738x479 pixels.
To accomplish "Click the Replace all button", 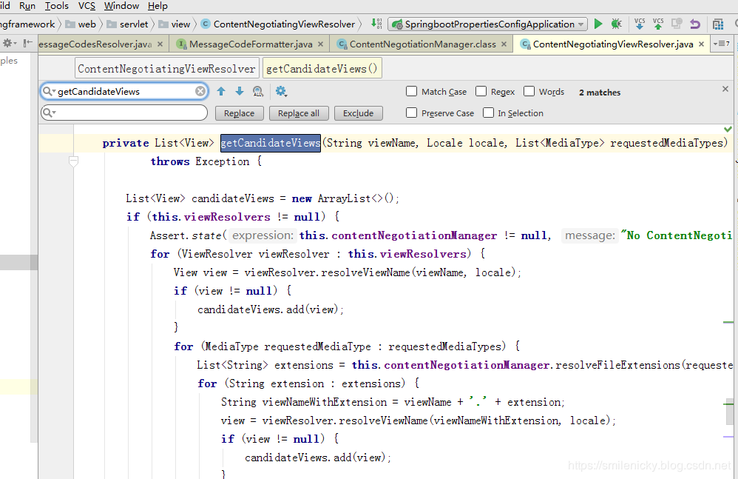I will click(x=299, y=113).
